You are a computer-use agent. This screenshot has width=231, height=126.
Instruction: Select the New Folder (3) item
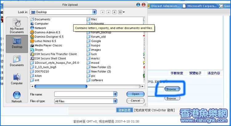point(99,71)
